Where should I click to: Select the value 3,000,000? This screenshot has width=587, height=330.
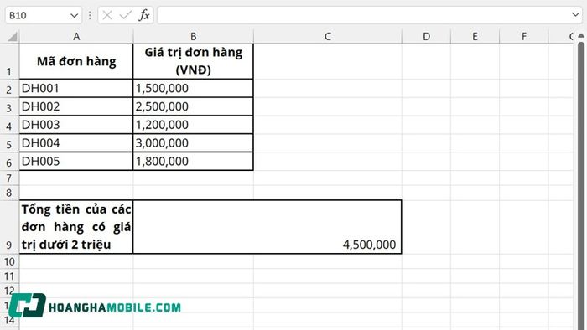(x=193, y=143)
